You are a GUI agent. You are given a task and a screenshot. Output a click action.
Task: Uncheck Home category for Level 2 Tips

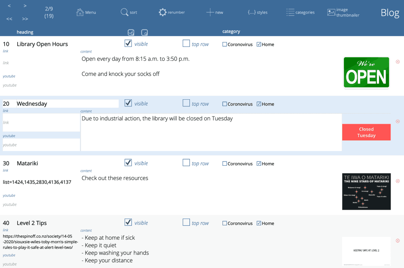259,223
